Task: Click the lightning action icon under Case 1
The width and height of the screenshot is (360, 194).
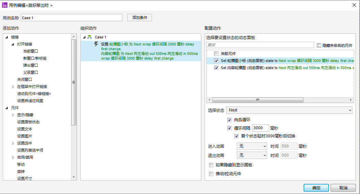Action: point(96,44)
